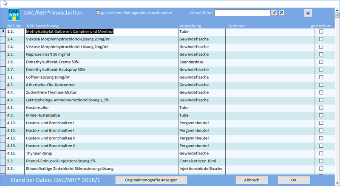Clear the quick filter with X icon
This screenshot has height=186, width=340.
point(281,13)
